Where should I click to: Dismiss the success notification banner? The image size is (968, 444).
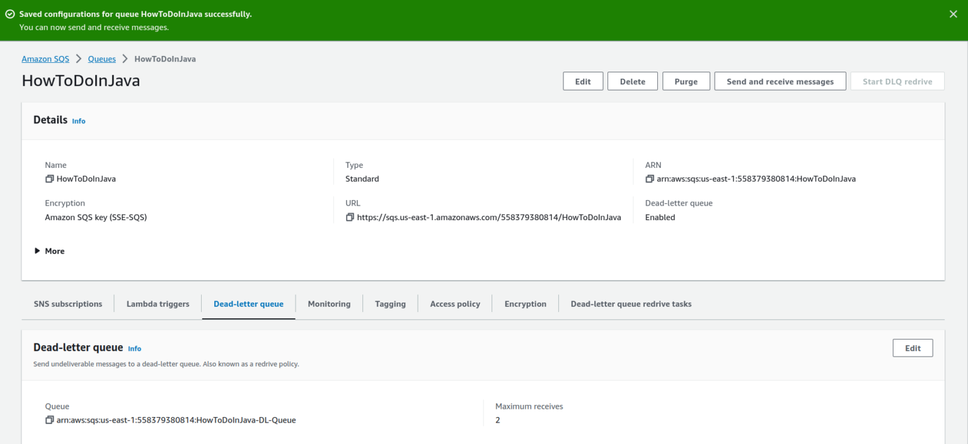(954, 13)
